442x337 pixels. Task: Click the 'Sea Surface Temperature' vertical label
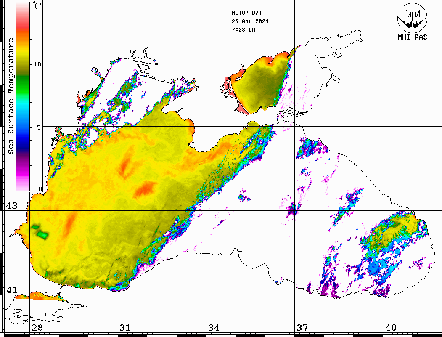(x=11, y=96)
